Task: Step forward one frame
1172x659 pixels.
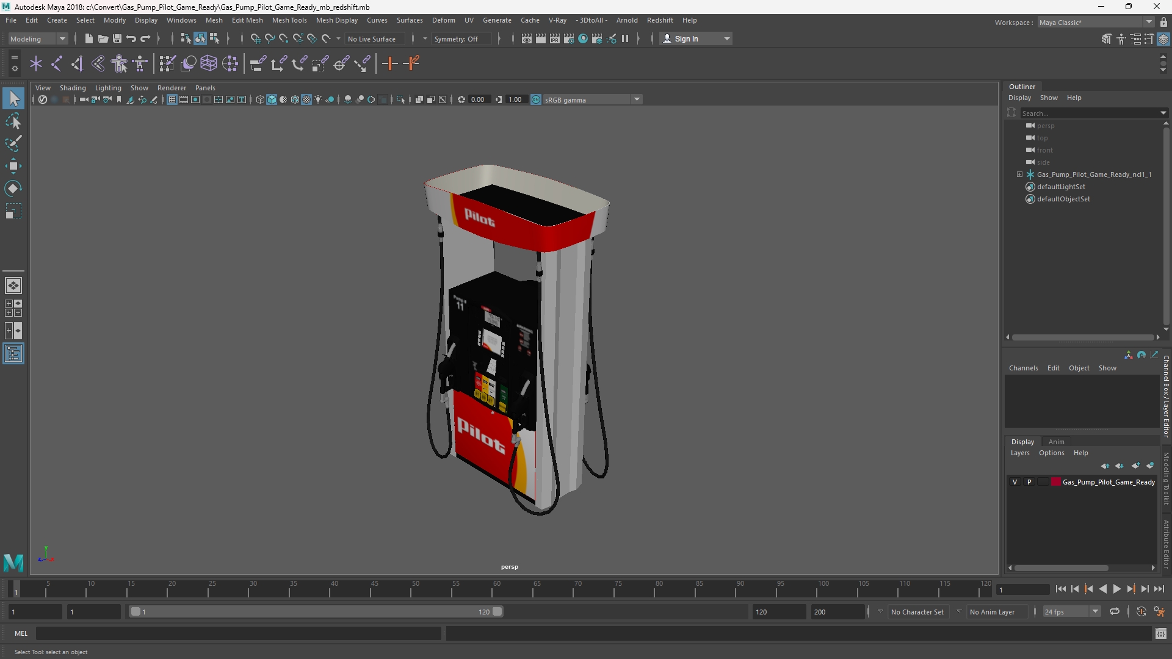Action: coord(1145,589)
